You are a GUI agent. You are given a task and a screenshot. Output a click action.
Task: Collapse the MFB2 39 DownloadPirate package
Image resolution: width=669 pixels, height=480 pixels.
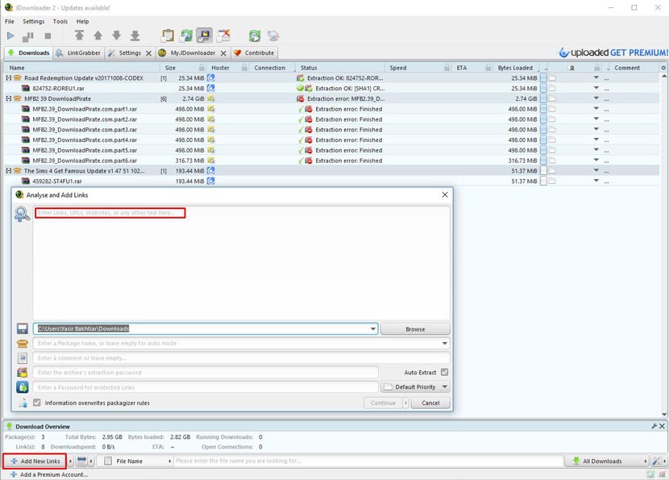[x=8, y=98]
